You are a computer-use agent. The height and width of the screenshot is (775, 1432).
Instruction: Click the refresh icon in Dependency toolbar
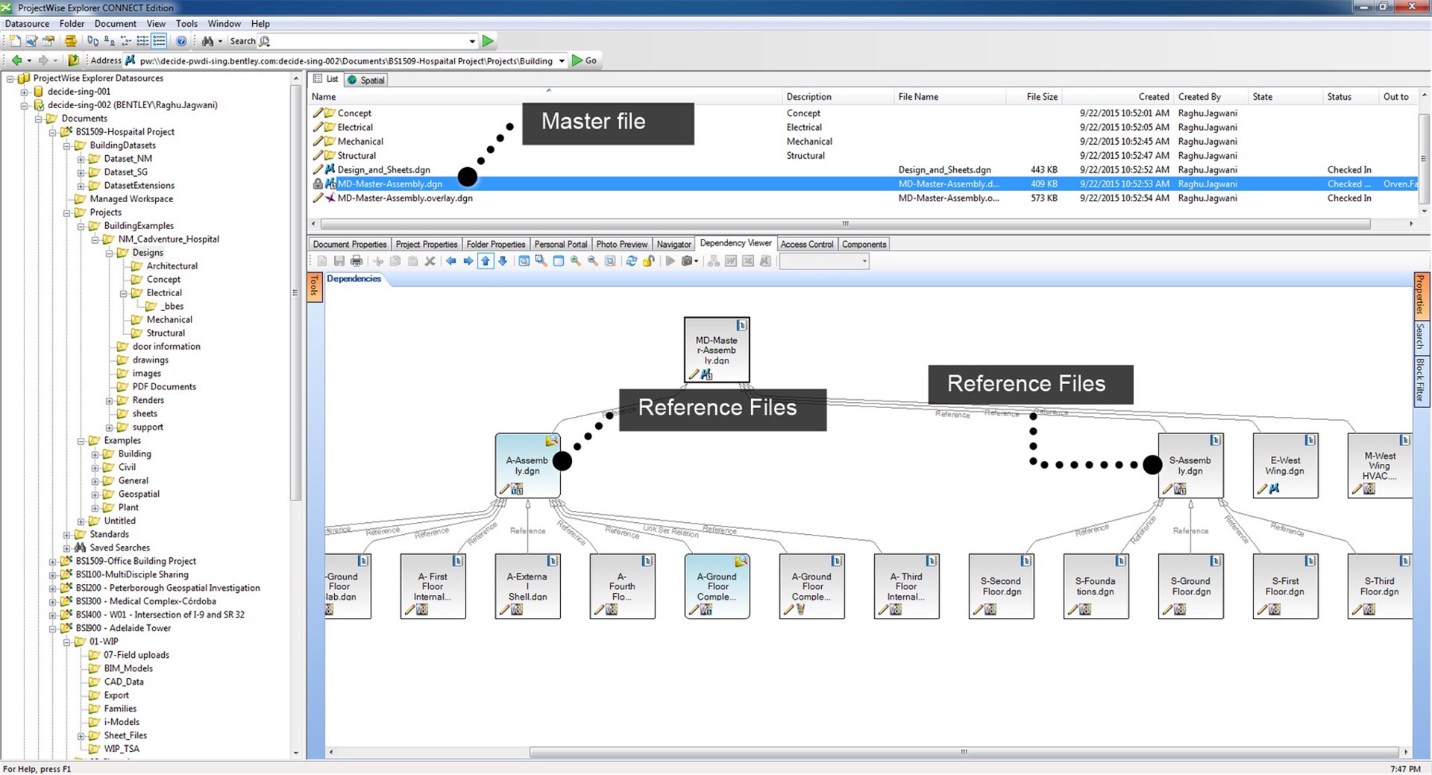(632, 261)
